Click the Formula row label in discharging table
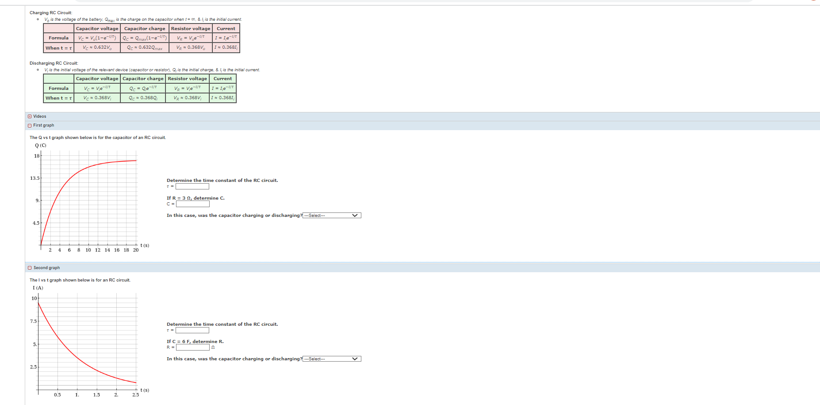This screenshot has width=820, height=405. (x=58, y=89)
